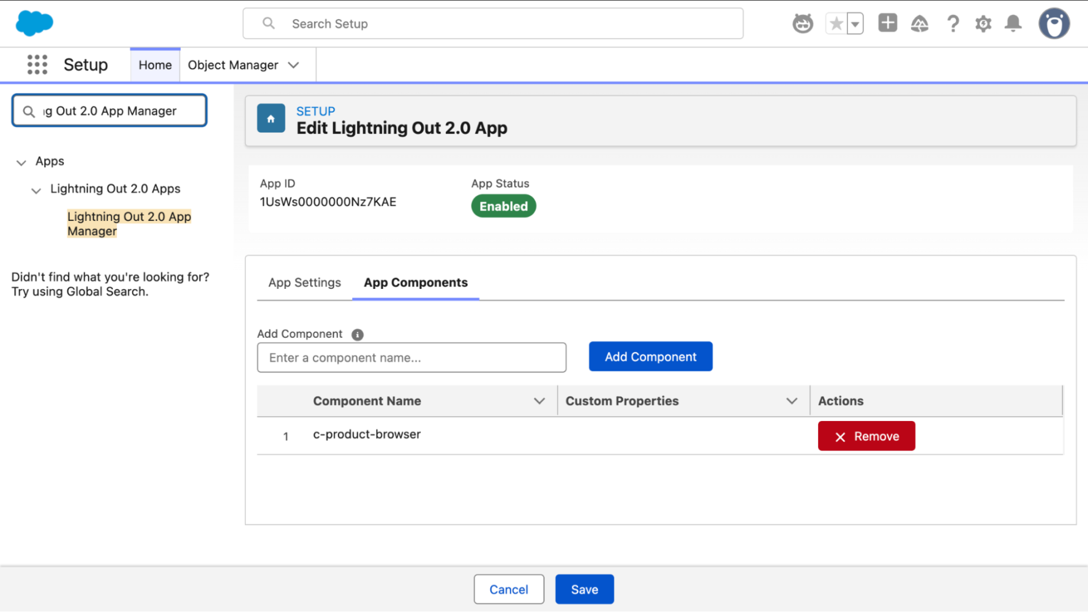1088x612 pixels.
Task: Click the Setup home icon in page header
Action: [271, 119]
